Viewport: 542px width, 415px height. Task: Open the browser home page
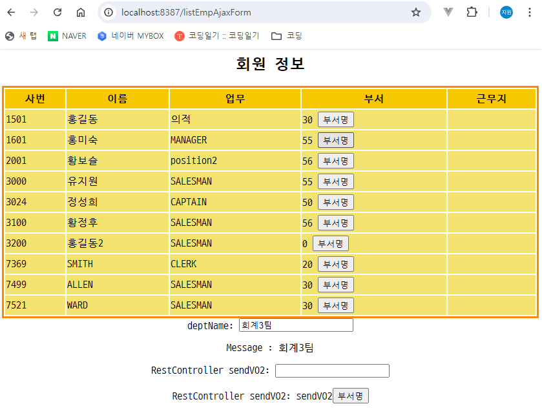[x=81, y=12]
